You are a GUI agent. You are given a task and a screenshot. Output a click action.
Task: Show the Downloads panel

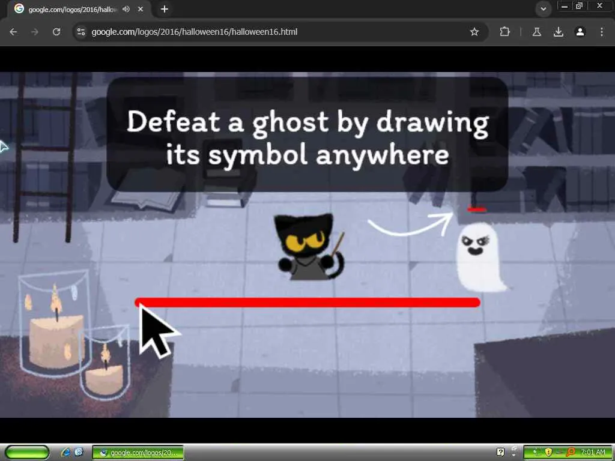click(559, 32)
